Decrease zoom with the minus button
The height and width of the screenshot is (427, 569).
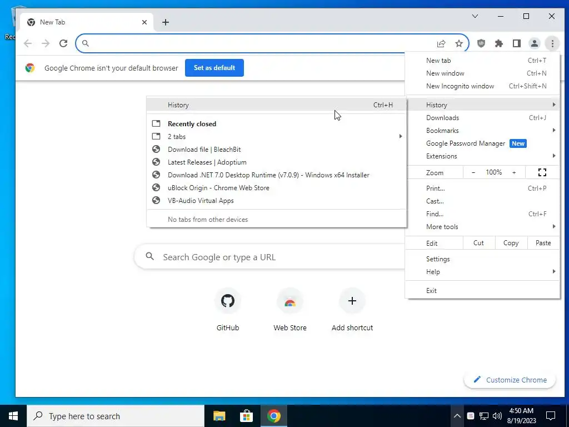point(473,172)
